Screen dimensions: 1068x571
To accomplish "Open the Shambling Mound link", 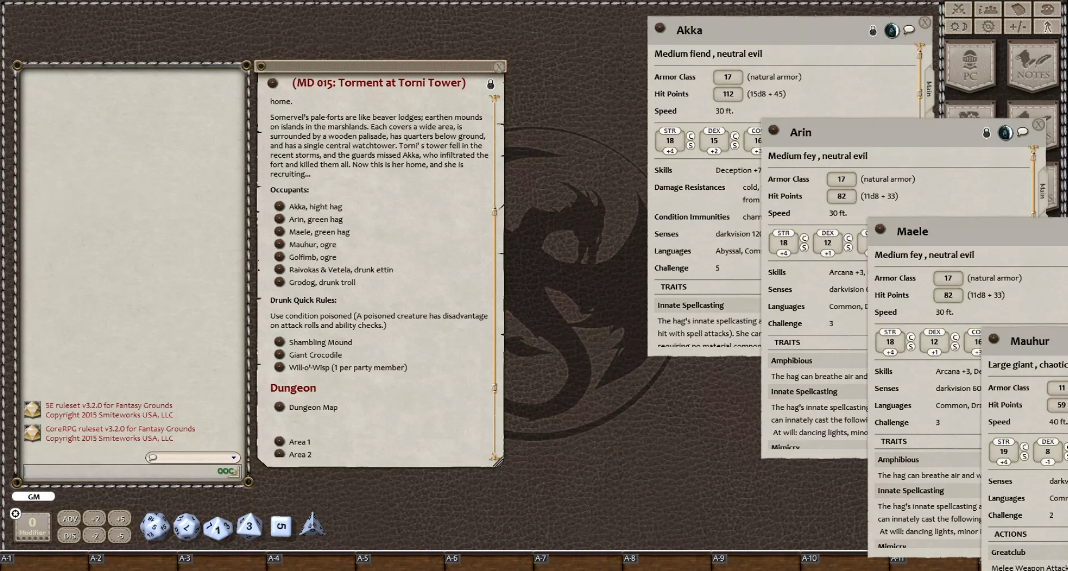I will coord(280,342).
